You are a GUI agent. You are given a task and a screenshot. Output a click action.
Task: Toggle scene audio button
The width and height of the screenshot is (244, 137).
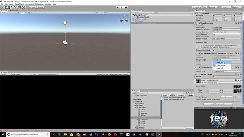point(26,13)
